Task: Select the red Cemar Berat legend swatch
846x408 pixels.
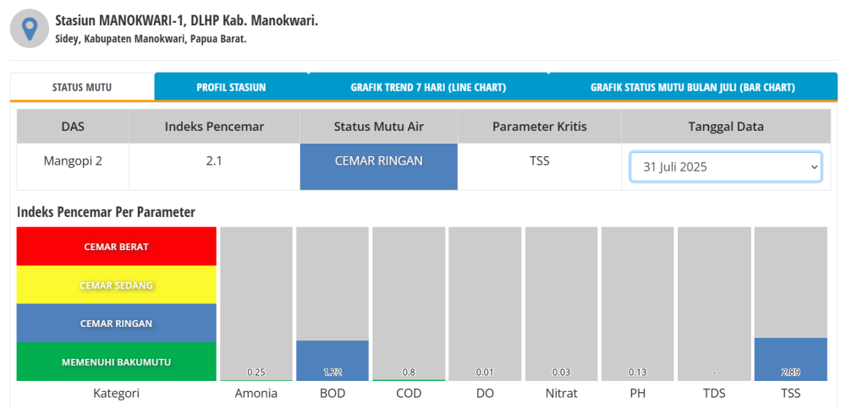Action: coord(116,247)
